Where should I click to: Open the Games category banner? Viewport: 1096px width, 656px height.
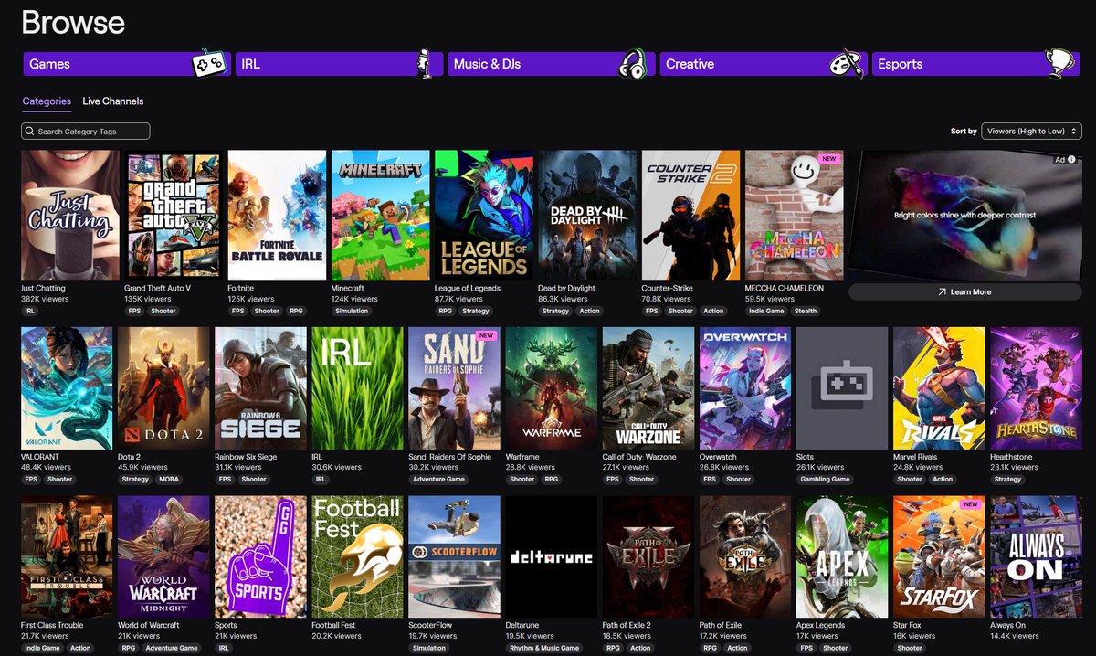tap(125, 64)
